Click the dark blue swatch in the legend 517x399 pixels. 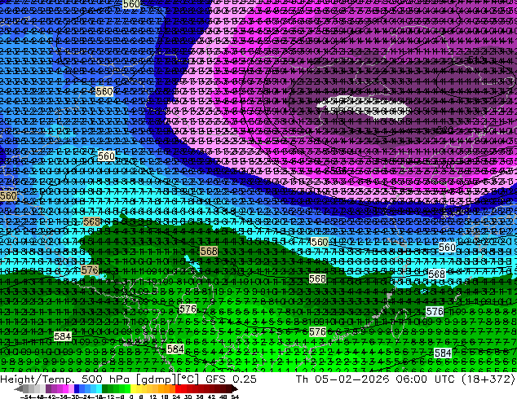(77, 388)
